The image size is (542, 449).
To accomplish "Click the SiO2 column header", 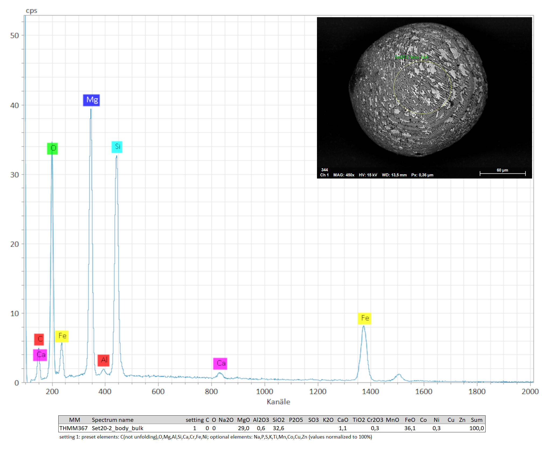I will (x=278, y=420).
